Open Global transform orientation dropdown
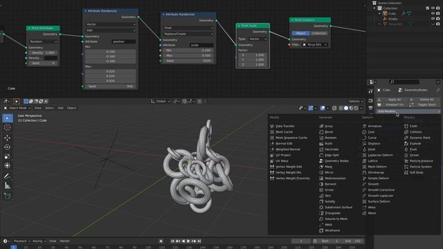The width and height of the screenshot is (443, 249). pos(161,102)
